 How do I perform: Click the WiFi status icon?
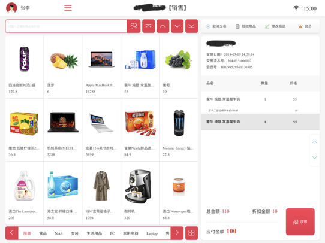296,8
